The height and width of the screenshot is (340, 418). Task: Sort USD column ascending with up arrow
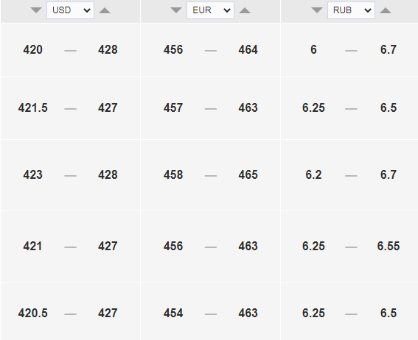(x=105, y=10)
